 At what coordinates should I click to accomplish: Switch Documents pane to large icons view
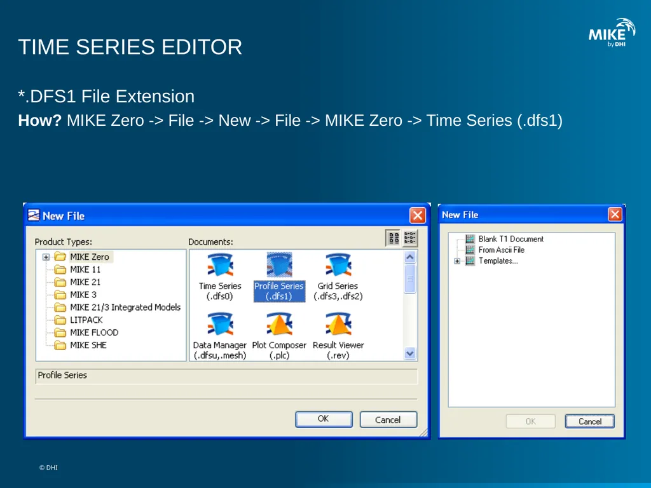pyautogui.click(x=393, y=238)
